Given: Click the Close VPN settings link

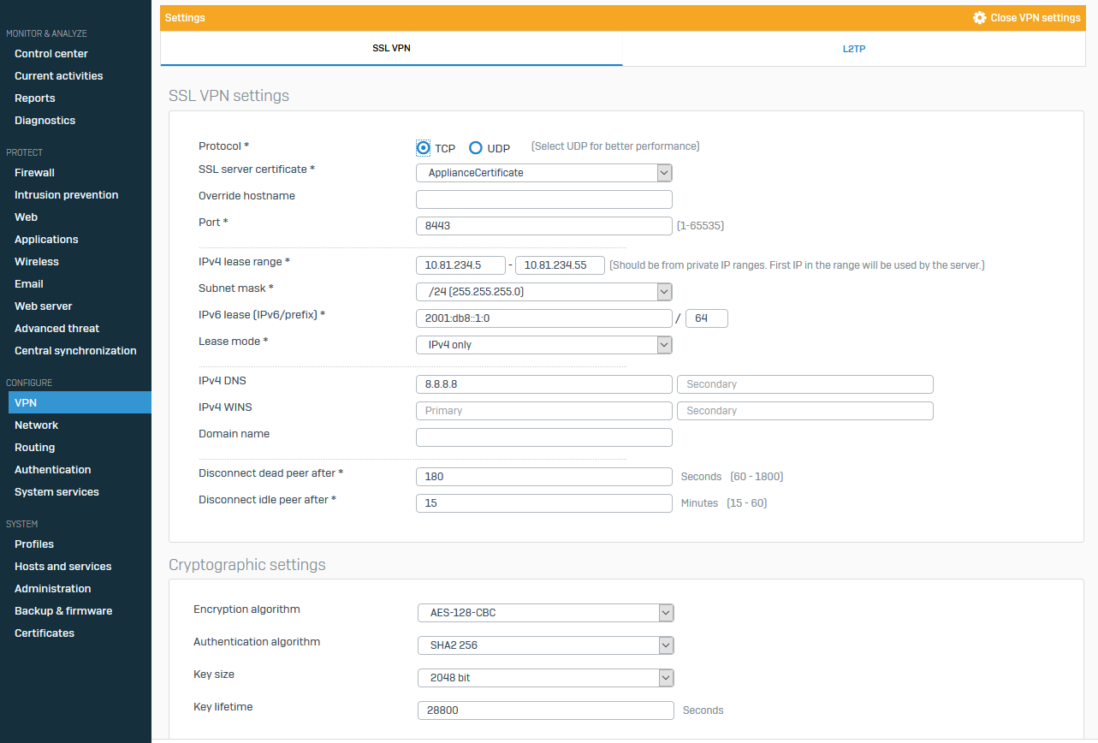Looking at the screenshot, I should tap(1035, 18).
